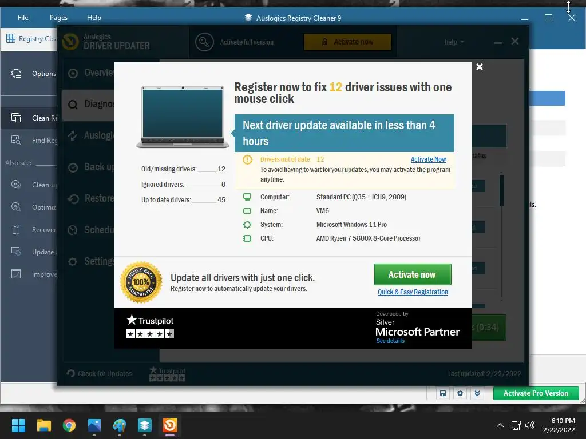Click the Old/missing drivers count 12
This screenshot has width=586, height=439.
[221, 169]
